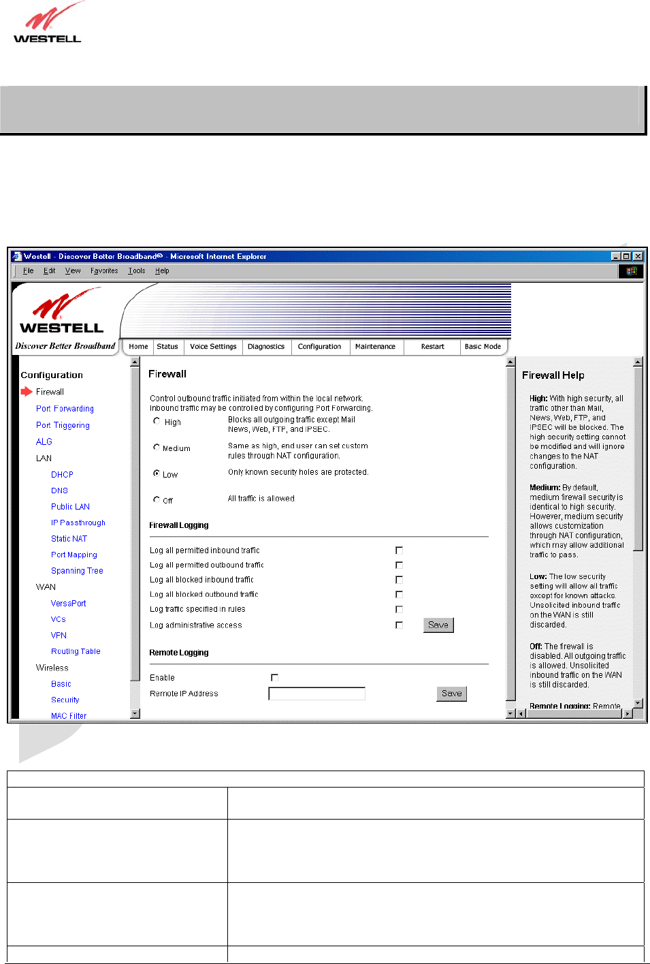Click the Westell logo in browser page

(x=62, y=311)
